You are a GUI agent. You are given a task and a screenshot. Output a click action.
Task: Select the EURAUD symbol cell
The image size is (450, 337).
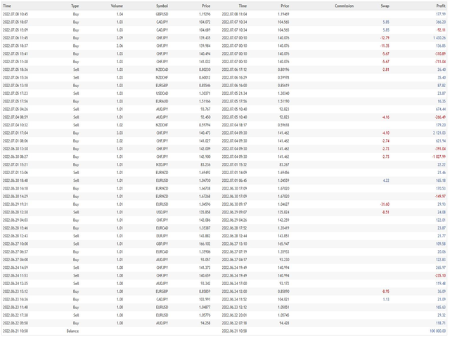162,101
